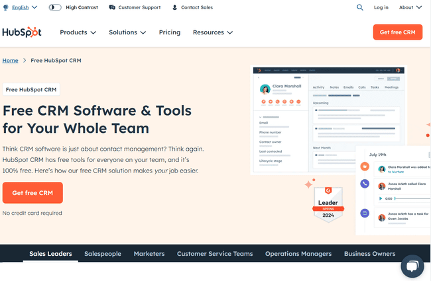The height and width of the screenshot is (281, 431).
Task: Click the Customer Support chat icon
Action: point(112,7)
